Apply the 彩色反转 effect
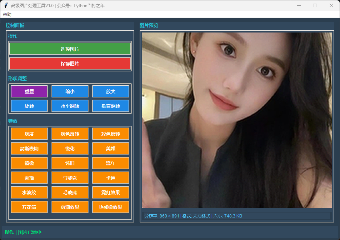The image size is (340, 240). pyautogui.click(x=111, y=134)
